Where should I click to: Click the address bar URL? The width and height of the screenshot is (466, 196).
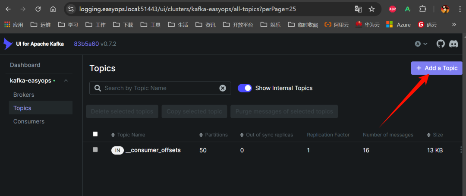click(188, 9)
